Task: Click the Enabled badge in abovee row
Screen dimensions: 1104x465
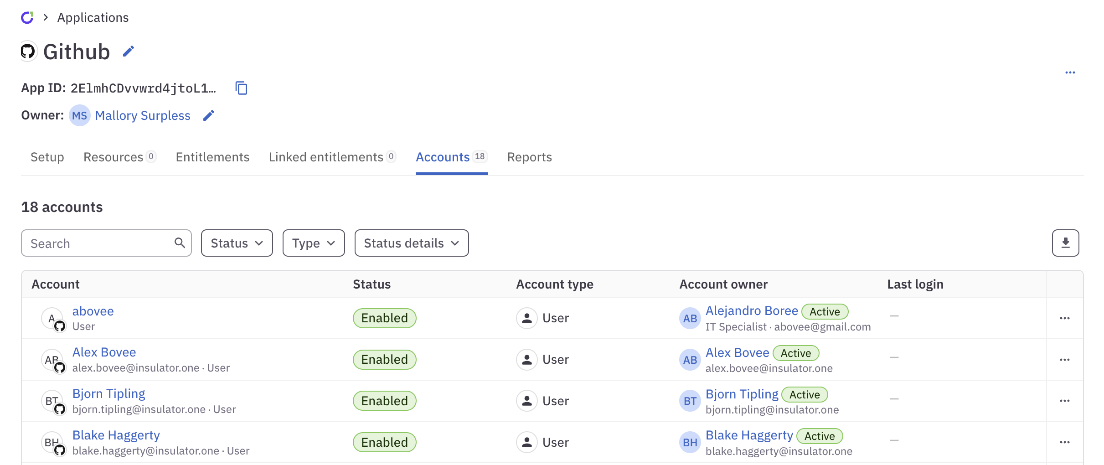Action: (x=384, y=318)
